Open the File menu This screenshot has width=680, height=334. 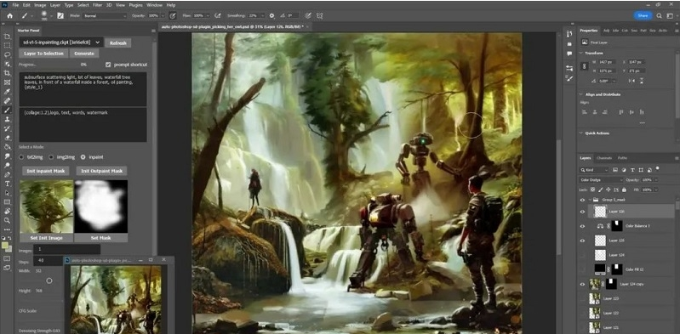15,5
